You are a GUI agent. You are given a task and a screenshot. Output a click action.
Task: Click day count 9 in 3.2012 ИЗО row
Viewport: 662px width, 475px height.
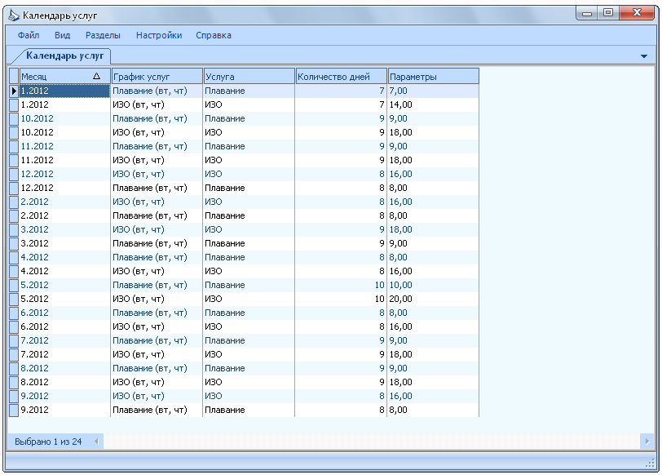coord(382,229)
